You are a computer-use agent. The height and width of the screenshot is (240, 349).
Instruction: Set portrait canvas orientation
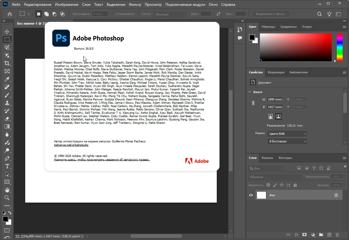pyautogui.click(x=271, y=117)
